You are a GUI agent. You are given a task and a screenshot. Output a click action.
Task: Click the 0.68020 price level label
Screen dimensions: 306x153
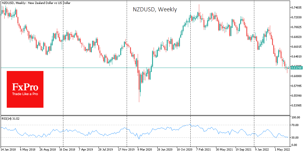tap(297, 37)
